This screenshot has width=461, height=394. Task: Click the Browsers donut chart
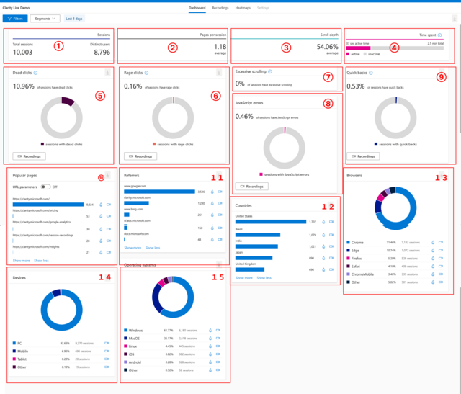pos(395,208)
